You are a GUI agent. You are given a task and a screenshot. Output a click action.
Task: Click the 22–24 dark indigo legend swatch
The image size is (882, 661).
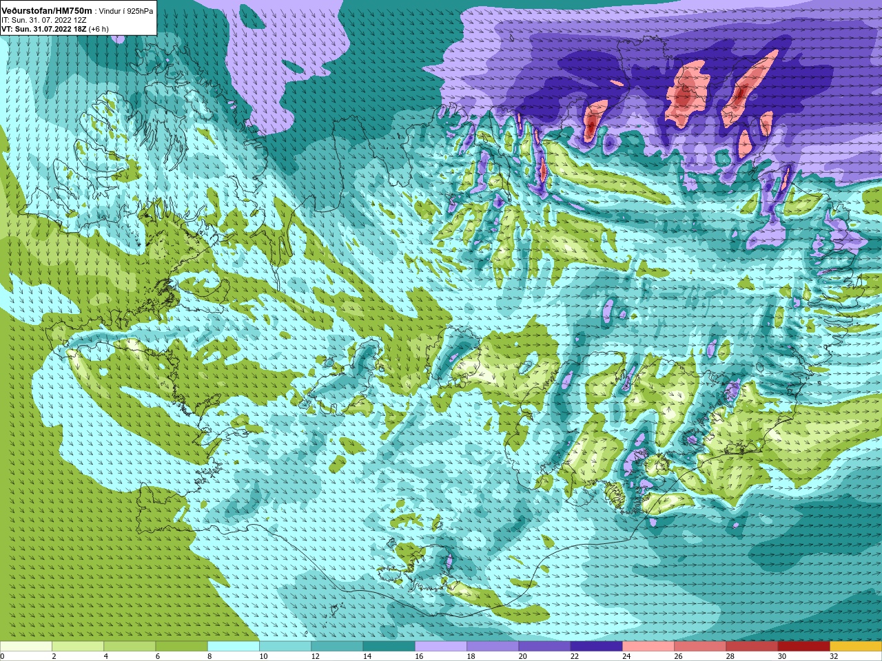pos(597,646)
